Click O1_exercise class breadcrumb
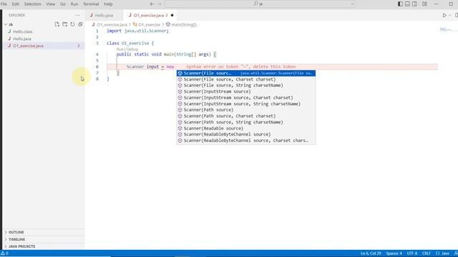 click(x=149, y=25)
